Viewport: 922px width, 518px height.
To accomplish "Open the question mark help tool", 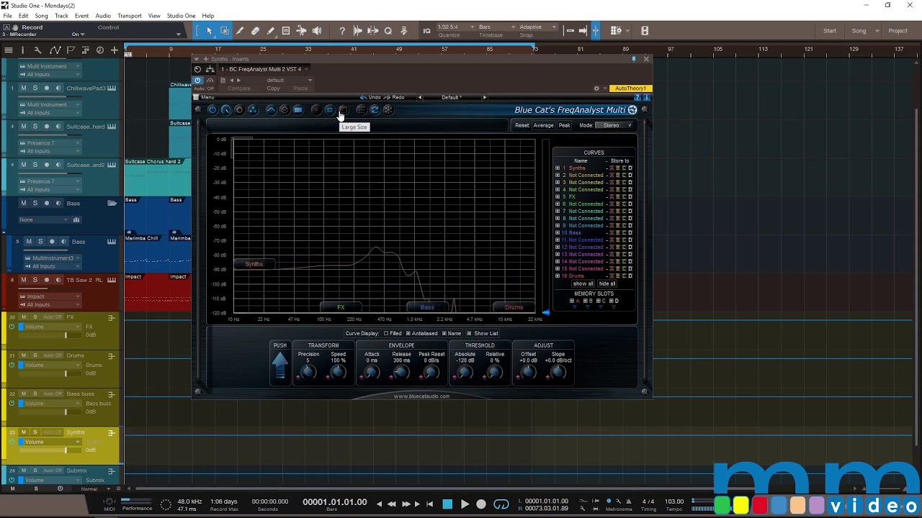I will (342, 31).
